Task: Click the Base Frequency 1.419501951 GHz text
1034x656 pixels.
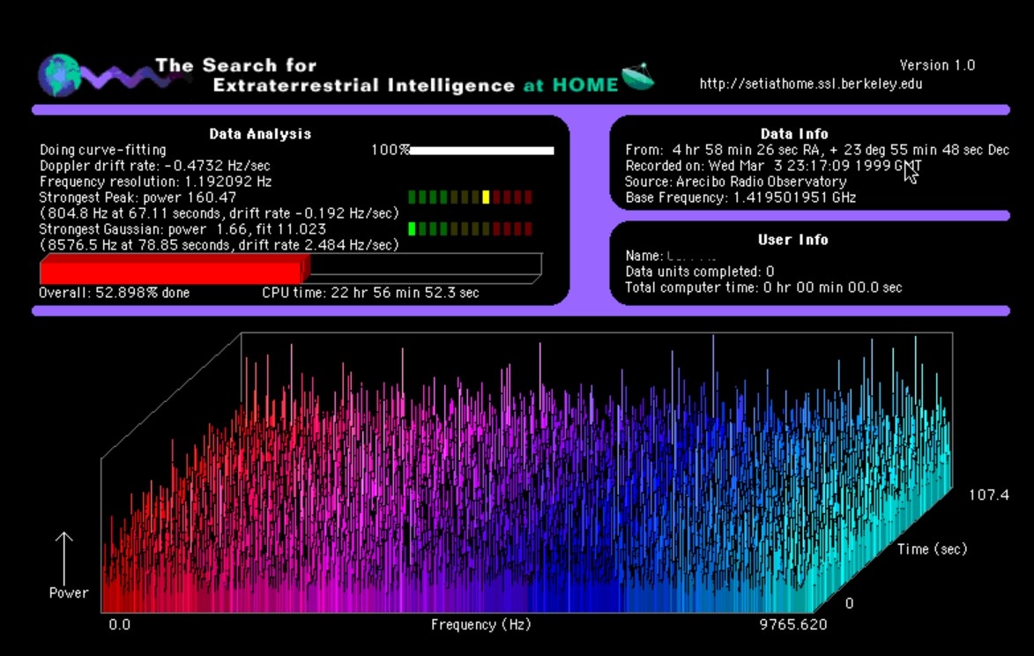Action: click(740, 198)
